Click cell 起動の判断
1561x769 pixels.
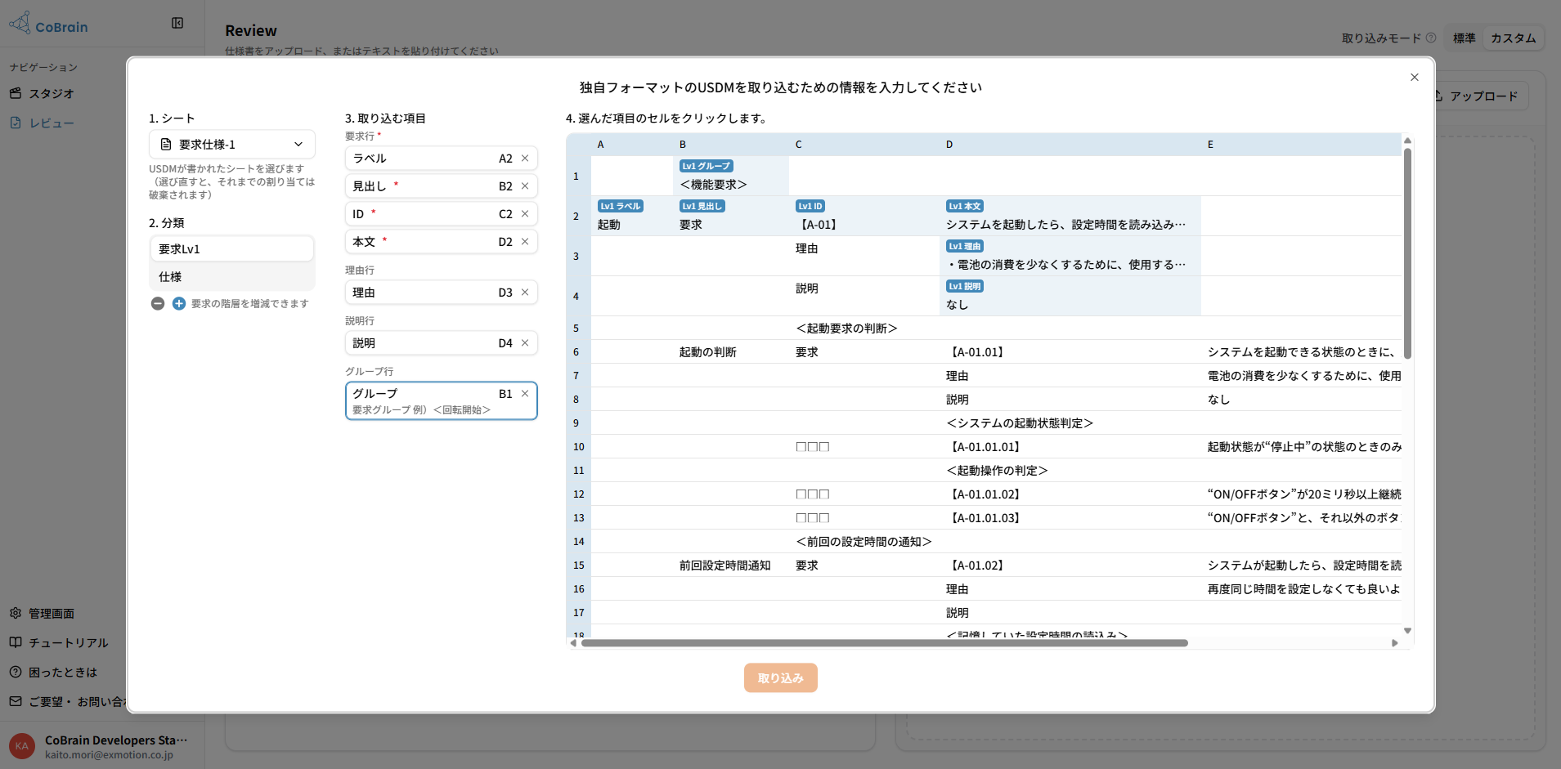[x=731, y=352]
